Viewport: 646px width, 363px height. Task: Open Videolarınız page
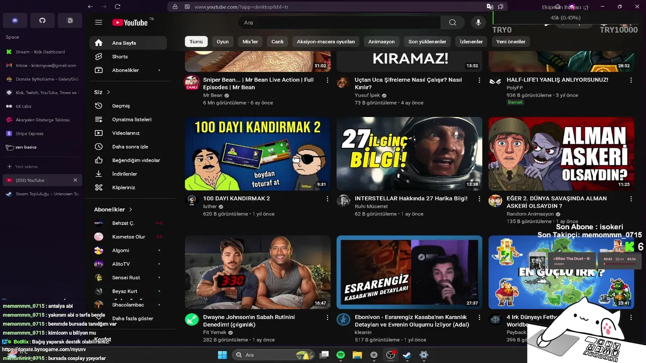pyautogui.click(x=128, y=133)
